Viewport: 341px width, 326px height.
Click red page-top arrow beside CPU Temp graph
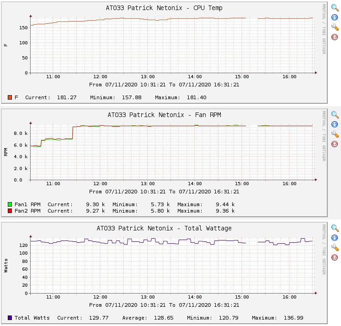pos(335,37)
